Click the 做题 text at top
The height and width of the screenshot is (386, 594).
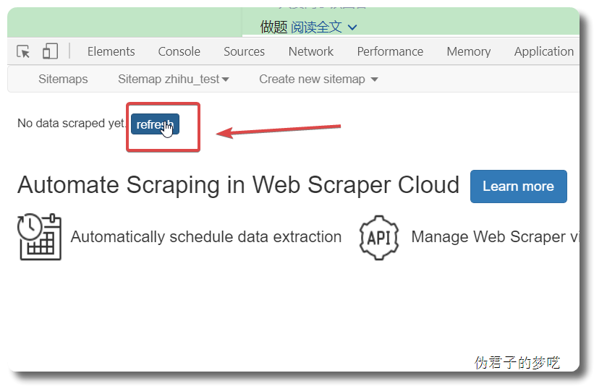pos(274,27)
